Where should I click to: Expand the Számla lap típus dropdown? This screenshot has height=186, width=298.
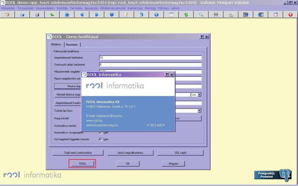coord(199,110)
